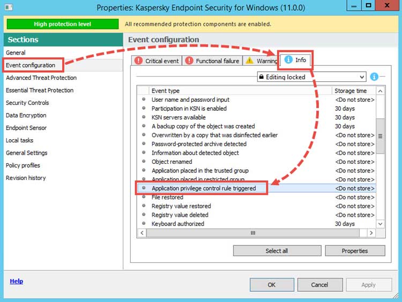
Task: Maximize the Properties window
Action: coord(368,5)
